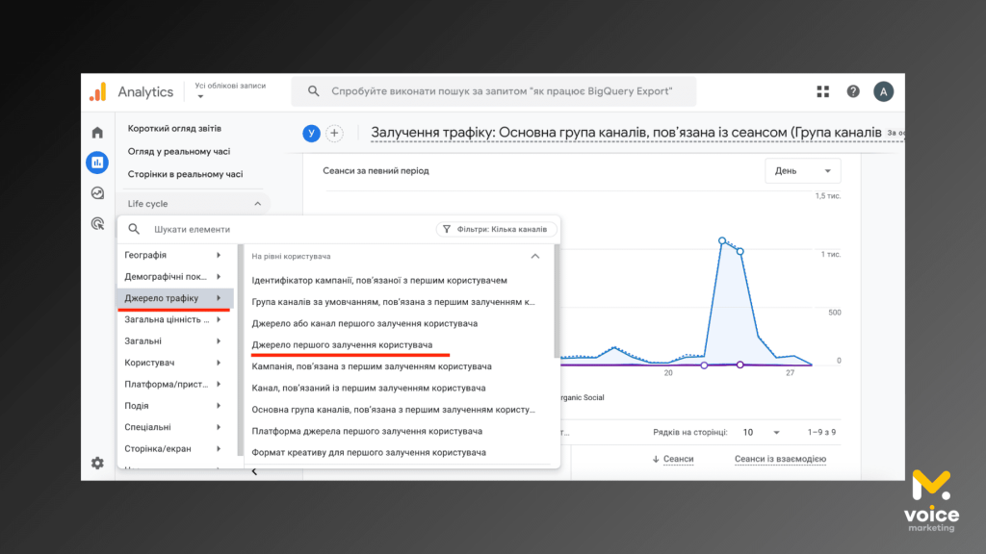Click the Home icon in left sidebar

tap(97, 133)
